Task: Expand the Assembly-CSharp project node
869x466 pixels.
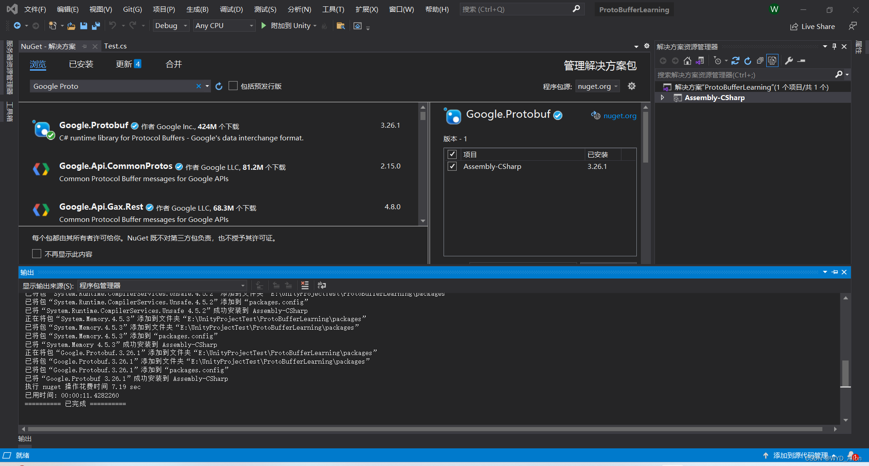Action: coord(662,97)
